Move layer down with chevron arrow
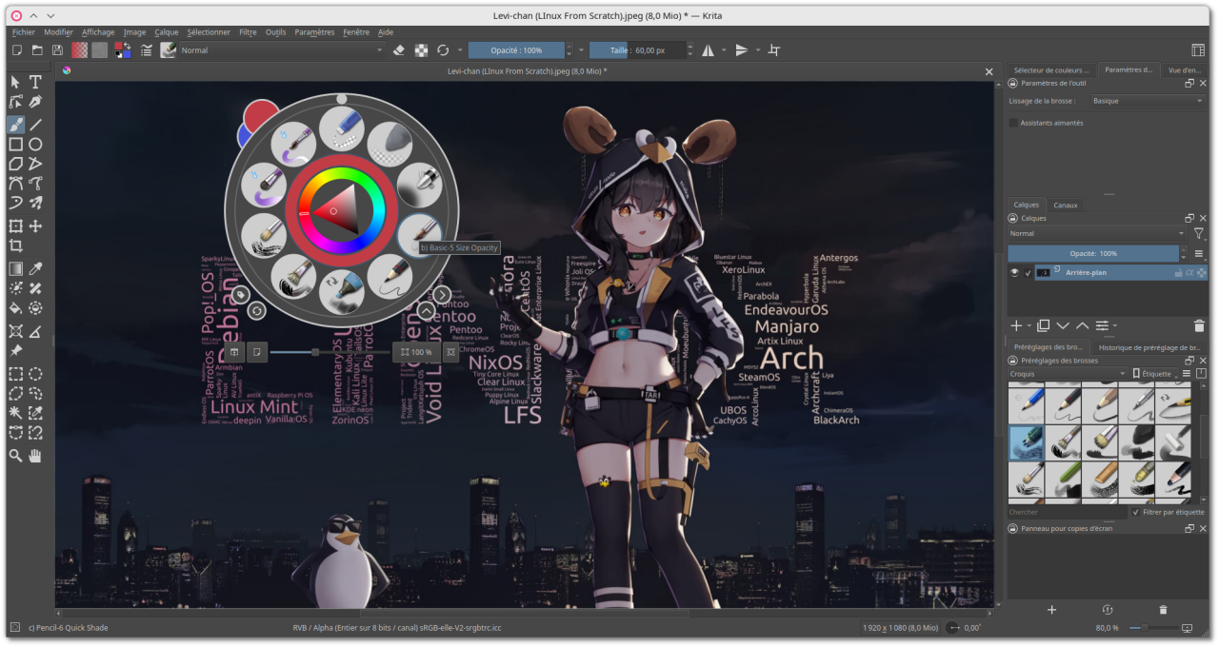The height and width of the screenshot is (647, 1219). 1063,325
